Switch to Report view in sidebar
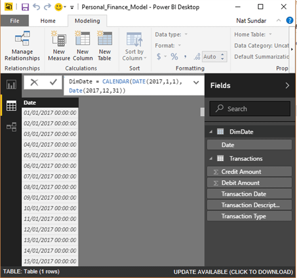 (11, 84)
